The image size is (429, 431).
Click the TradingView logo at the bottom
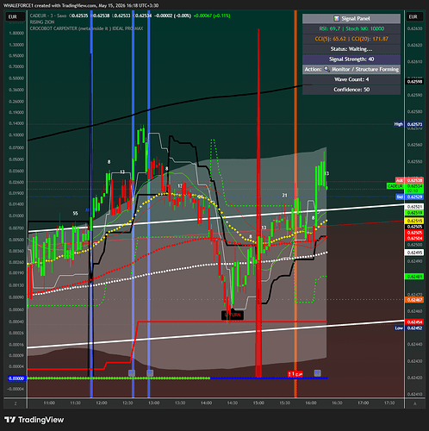click(34, 420)
